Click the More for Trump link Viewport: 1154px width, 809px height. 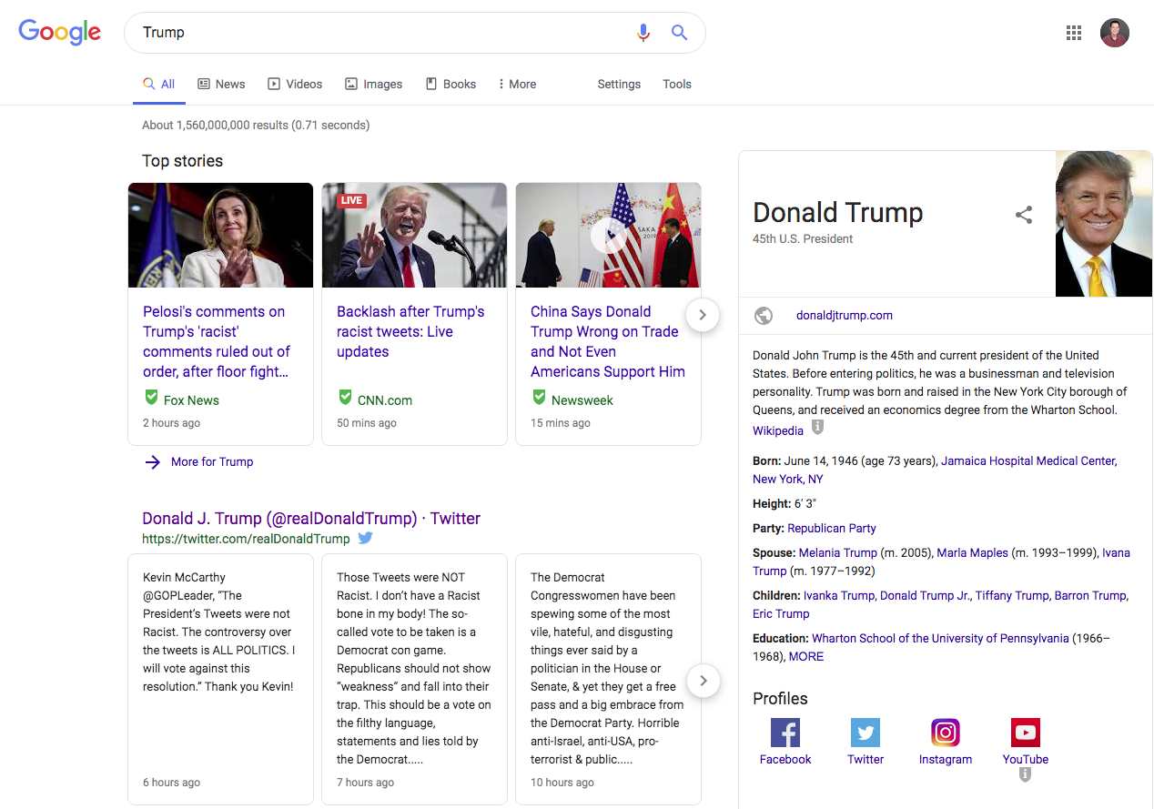pos(211,461)
